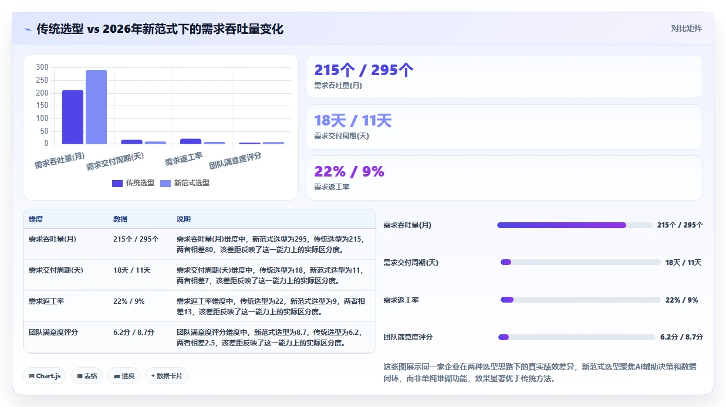Viewport: 726px width, 407px height.
Task: Click the 说明 column header
Action: click(184, 219)
